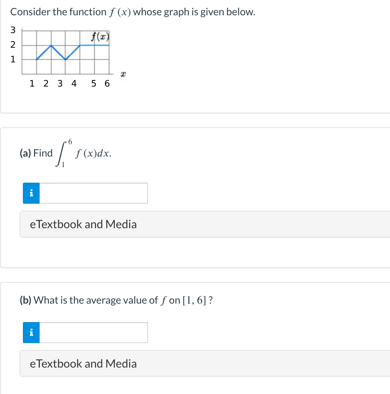
Task: Click the x-axis tick label 6
Action: pyautogui.click(x=107, y=83)
